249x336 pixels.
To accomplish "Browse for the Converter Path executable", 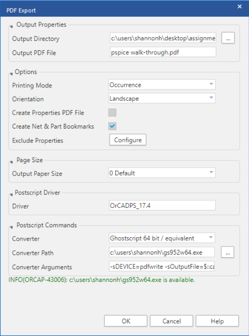I will click(x=228, y=252).
